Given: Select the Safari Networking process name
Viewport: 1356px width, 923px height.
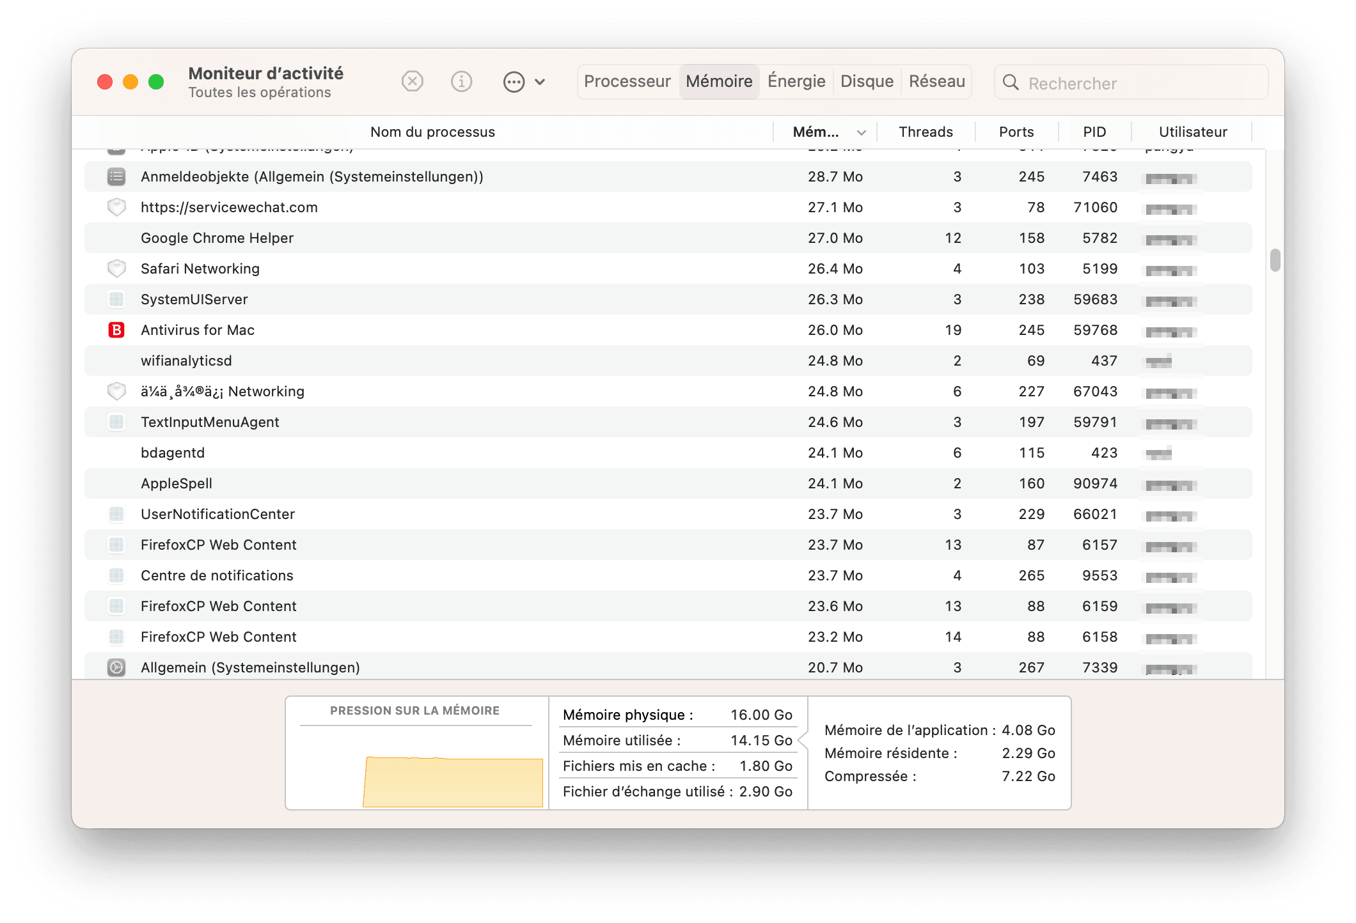Looking at the screenshot, I should point(200,268).
